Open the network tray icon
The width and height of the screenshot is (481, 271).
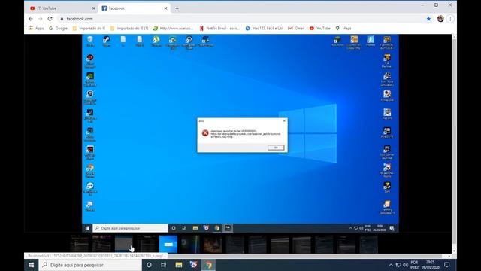[x=398, y=265]
